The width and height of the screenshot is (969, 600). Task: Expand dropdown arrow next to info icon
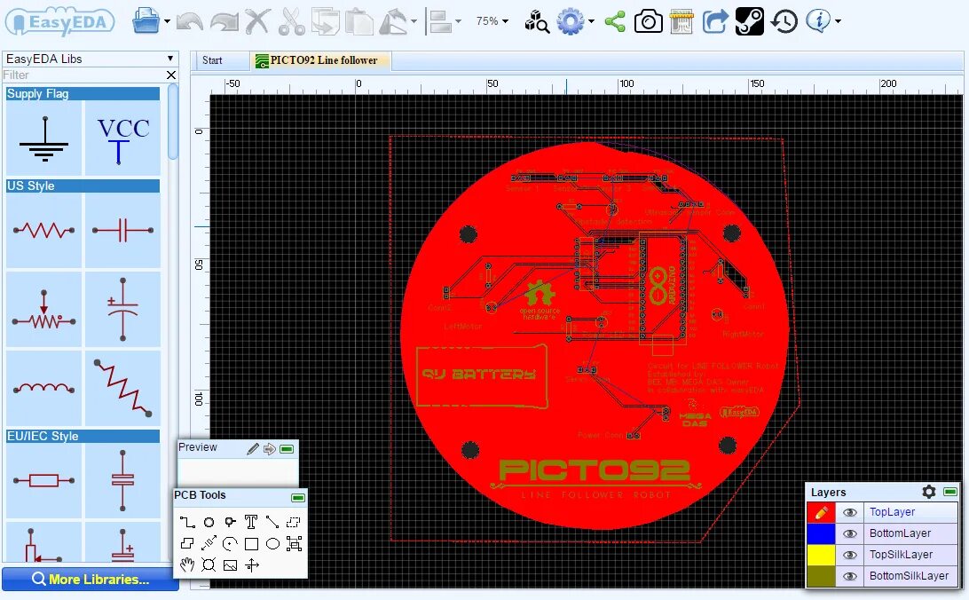(x=838, y=21)
